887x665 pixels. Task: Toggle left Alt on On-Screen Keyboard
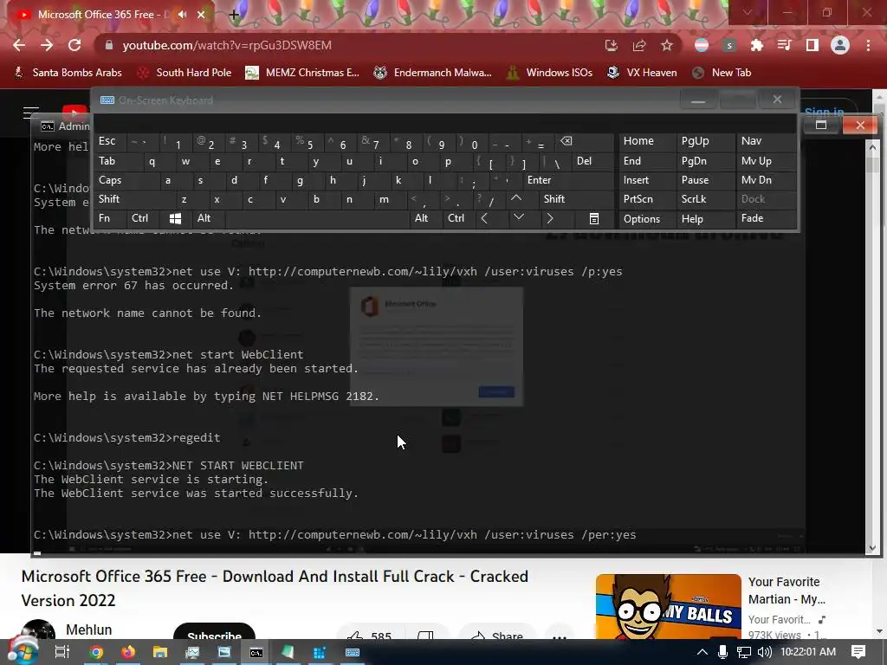pos(208,218)
